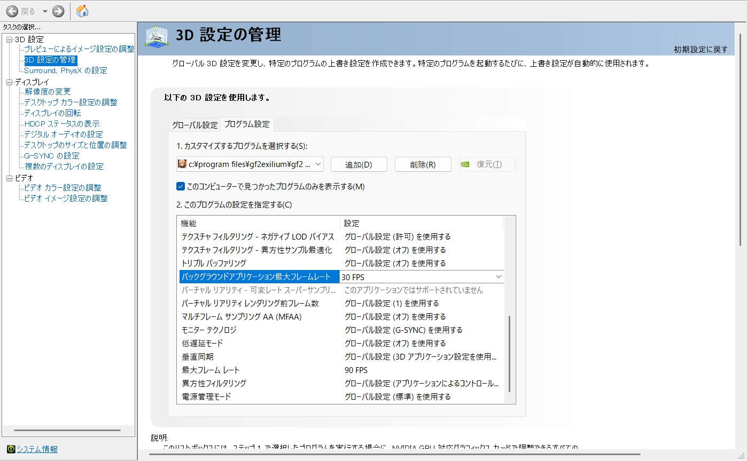Open the back history dropdown arrow
Screen dimensions: 747x461
[x=45, y=11]
